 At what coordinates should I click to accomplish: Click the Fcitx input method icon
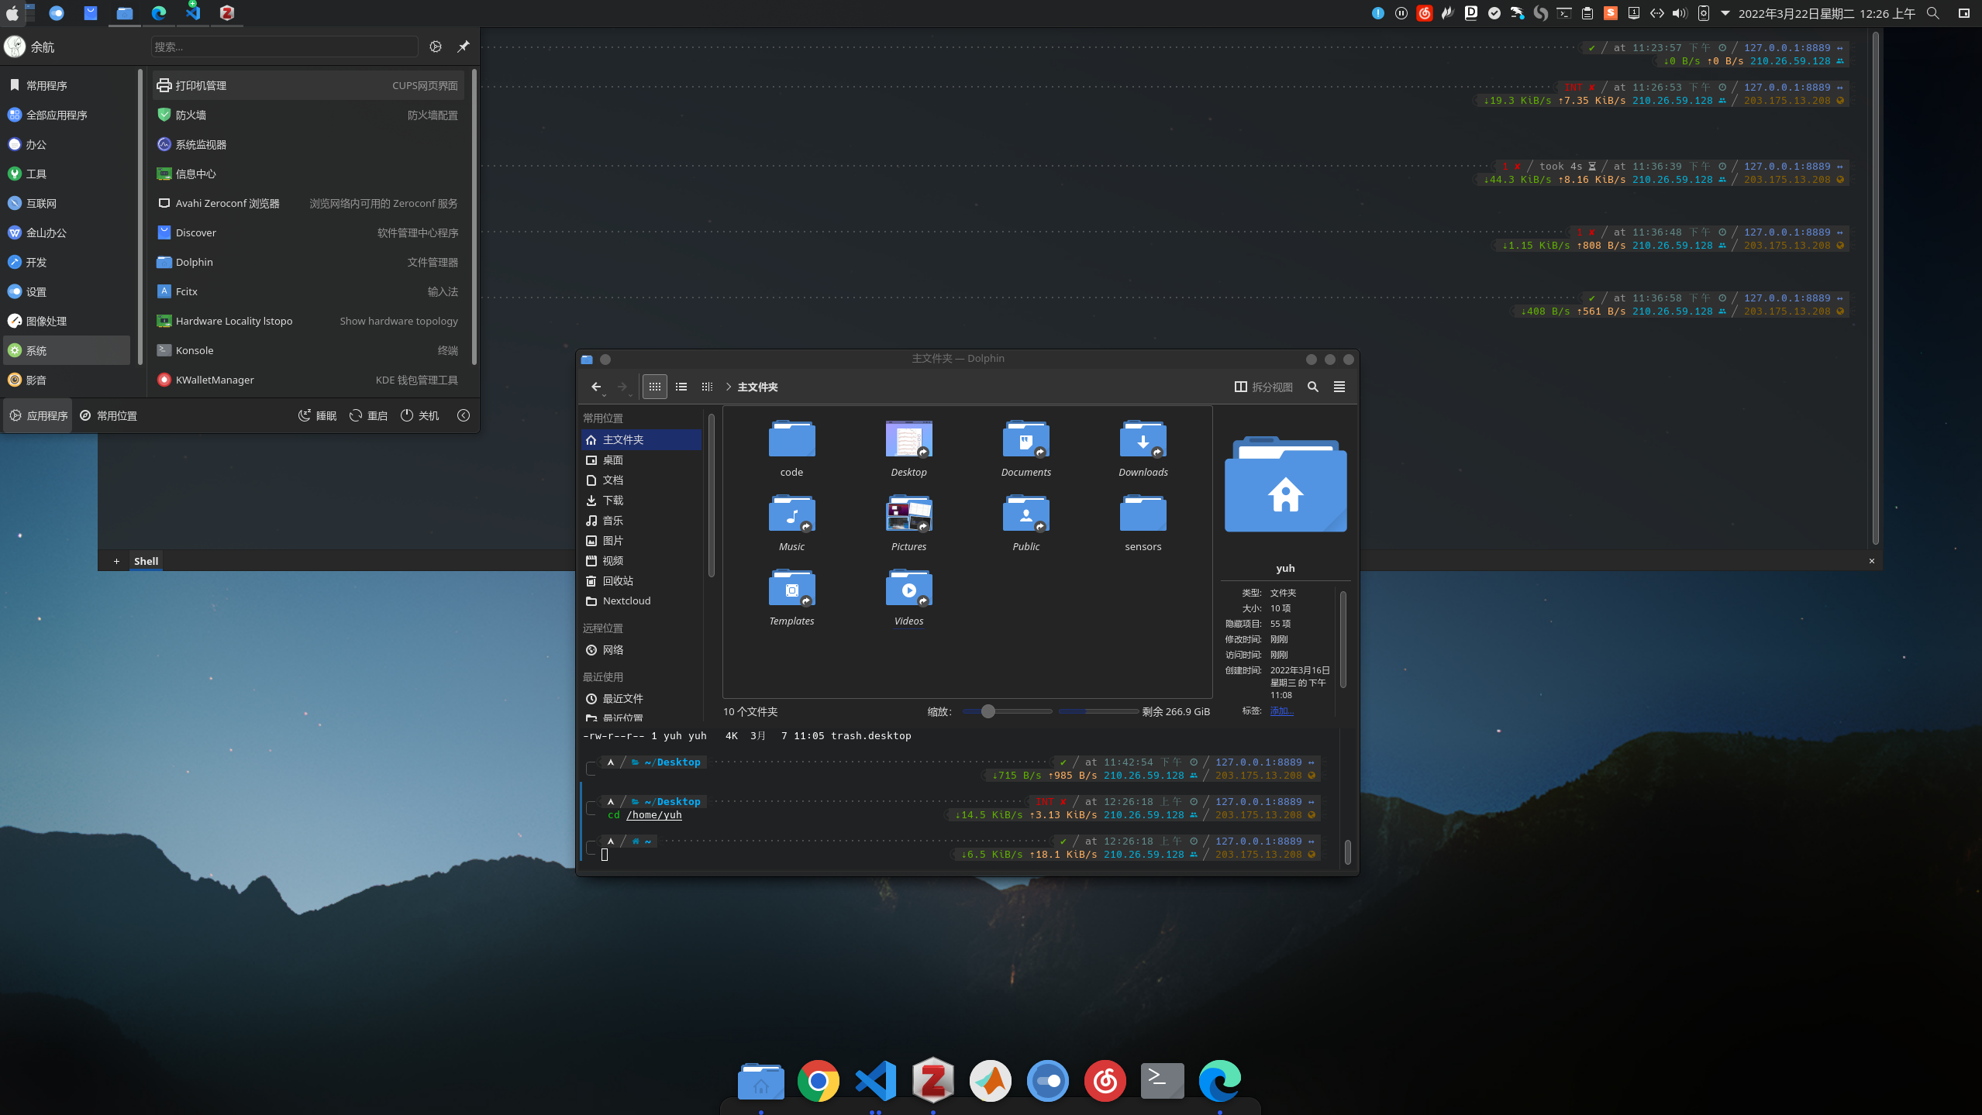click(164, 291)
